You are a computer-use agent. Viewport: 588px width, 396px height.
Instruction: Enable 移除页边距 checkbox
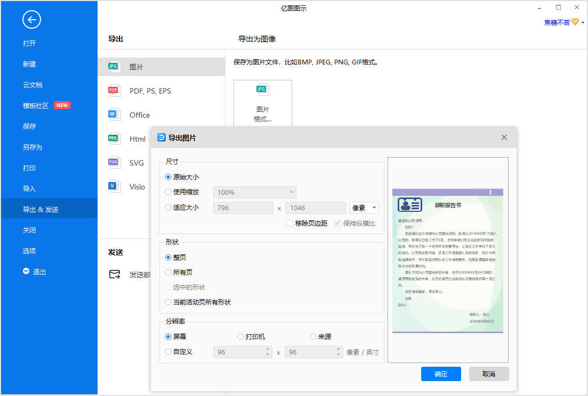[x=289, y=223]
